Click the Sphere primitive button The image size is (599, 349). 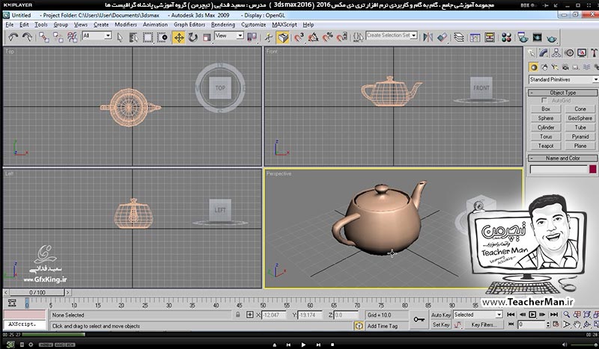point(546,118)
